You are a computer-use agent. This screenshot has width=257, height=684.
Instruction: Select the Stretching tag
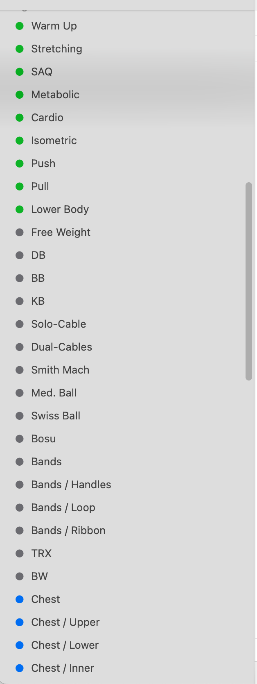(x=56, y=49)
